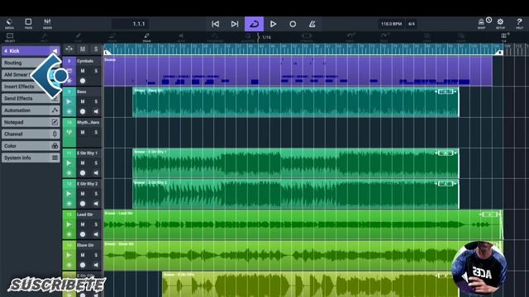Open the 4/4 time signature setting
The height and width of the screenshot is (297, 529).
click(412, 24)
